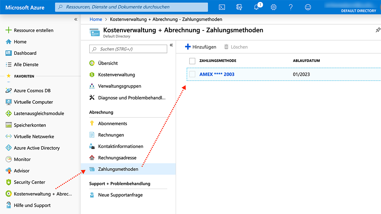Open the directory and subscription filter icon
Screen dimensions: 381x214
click(x=239, y=7)
